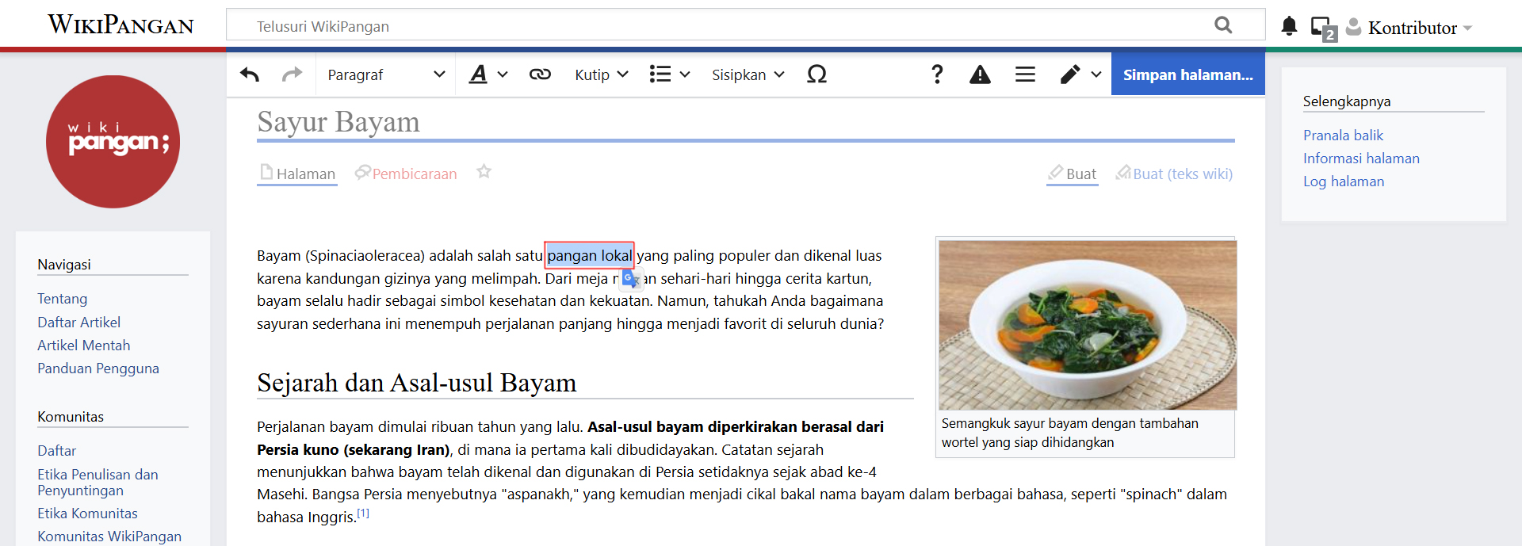Click the spinach soup image thumbnail
The height and width of the screenshot is (546, 1522).
point(1087,325)
